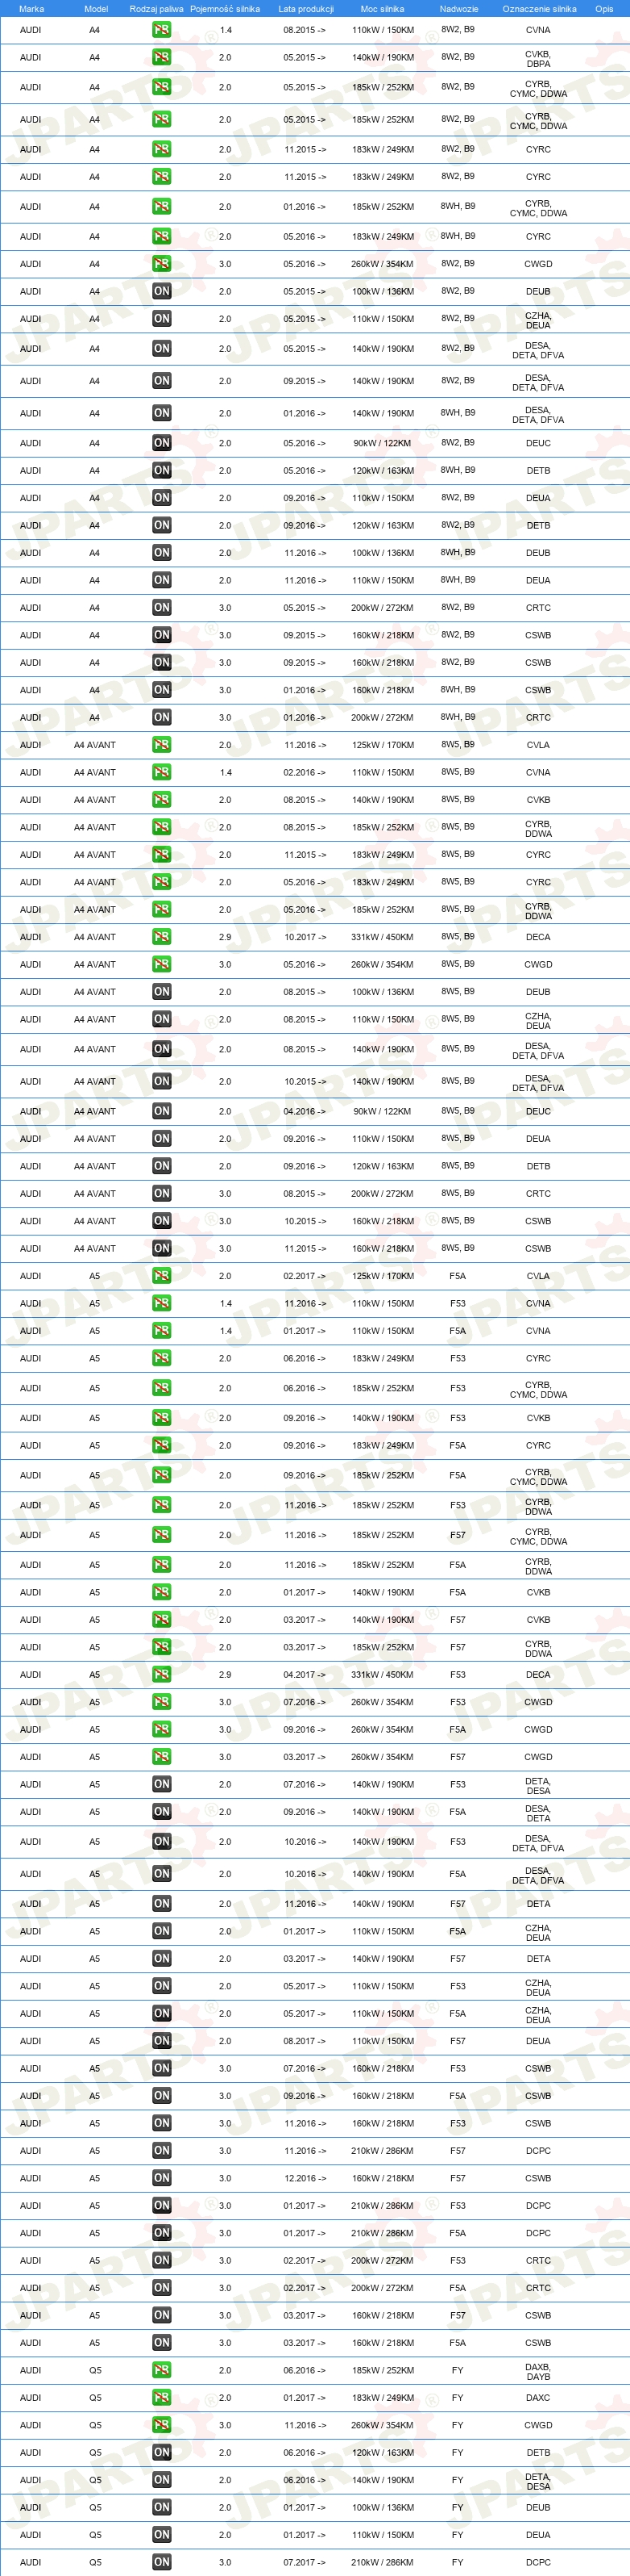The width and height of the screenshot is (630, 2576).
Task: Click the Lata produkcji column header
Action: [305, 9]
